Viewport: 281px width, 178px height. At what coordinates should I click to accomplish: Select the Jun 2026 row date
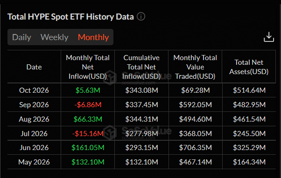tap(34, 148)
